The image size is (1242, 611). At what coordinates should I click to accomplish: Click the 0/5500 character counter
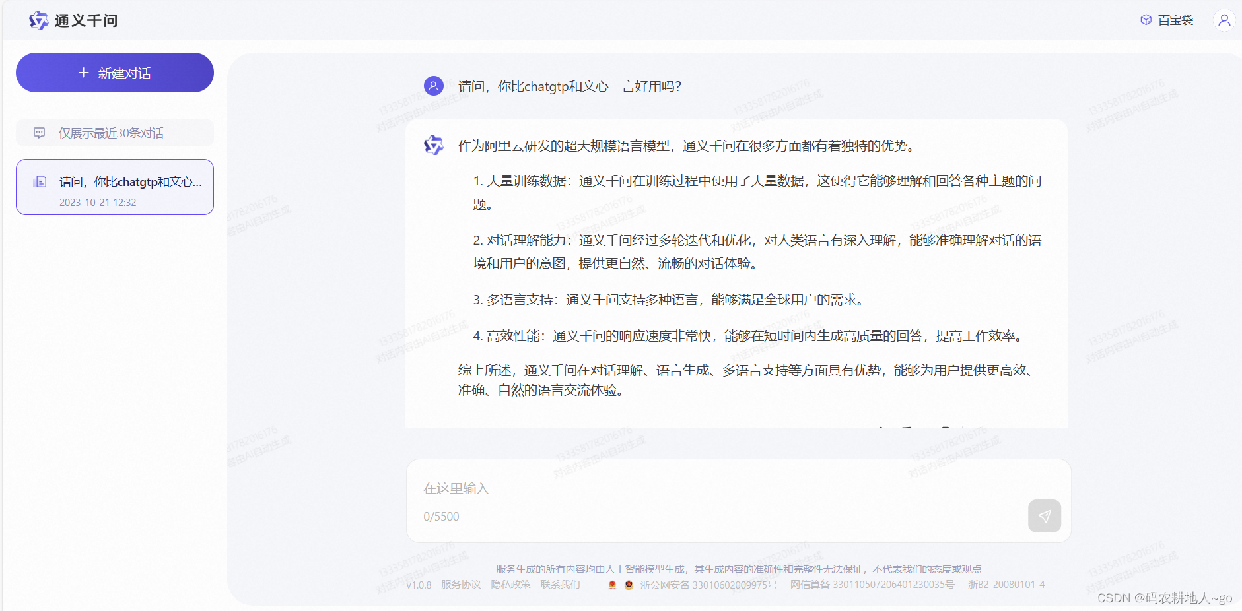click(441, 517)
